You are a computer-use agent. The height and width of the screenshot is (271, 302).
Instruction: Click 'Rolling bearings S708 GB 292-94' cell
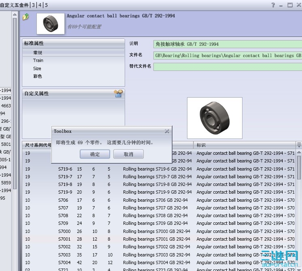point(155,216)
